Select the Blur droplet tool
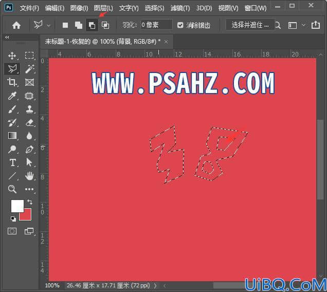327x292 pixels. coord(29,136)
